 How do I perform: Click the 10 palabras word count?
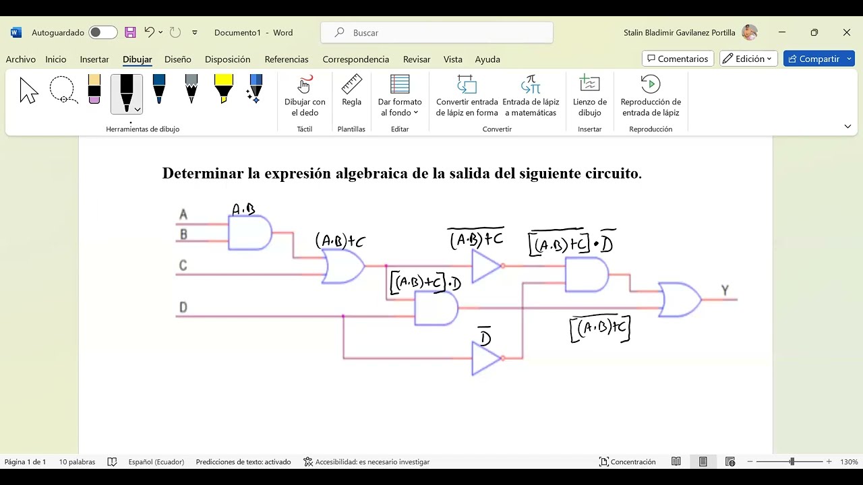77,462
